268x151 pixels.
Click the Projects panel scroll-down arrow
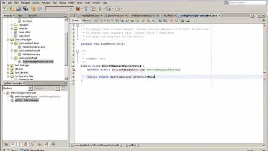click(66, 78)
